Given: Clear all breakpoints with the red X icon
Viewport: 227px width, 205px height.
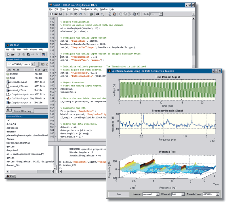Looking at the screenshot, I should (x=114, y=14).
